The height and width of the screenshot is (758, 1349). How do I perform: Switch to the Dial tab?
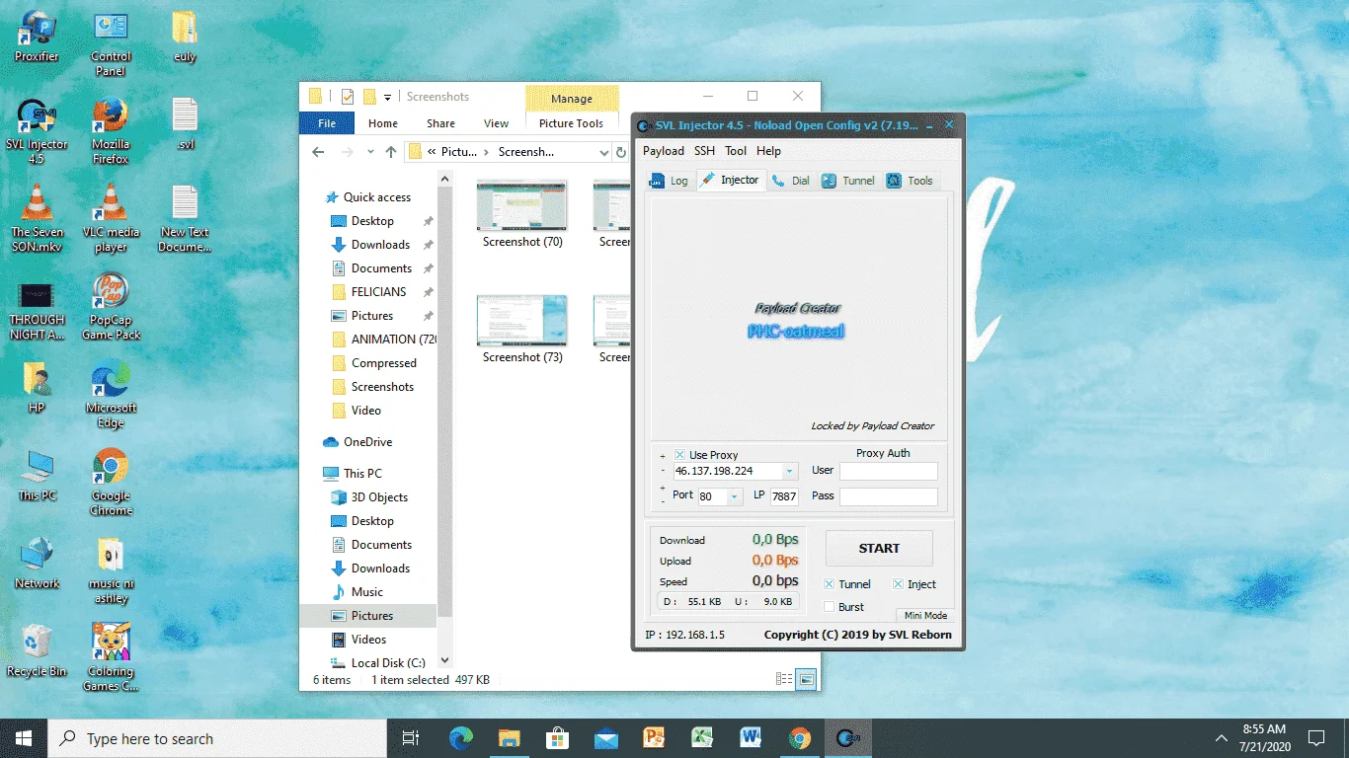click(790, 181)
